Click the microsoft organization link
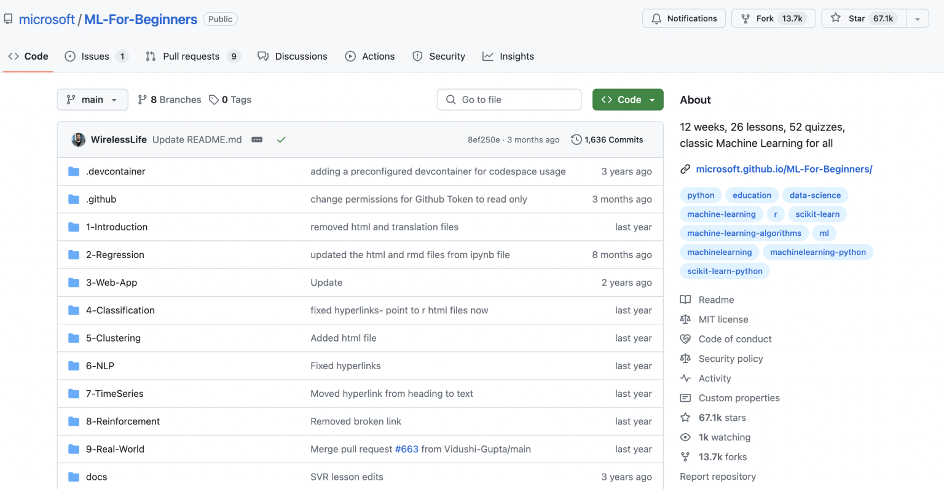Viewport: 944px width, 489px height. pos(47,19)
